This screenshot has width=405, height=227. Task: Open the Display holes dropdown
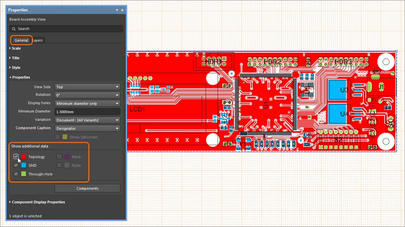pos(88,104)
